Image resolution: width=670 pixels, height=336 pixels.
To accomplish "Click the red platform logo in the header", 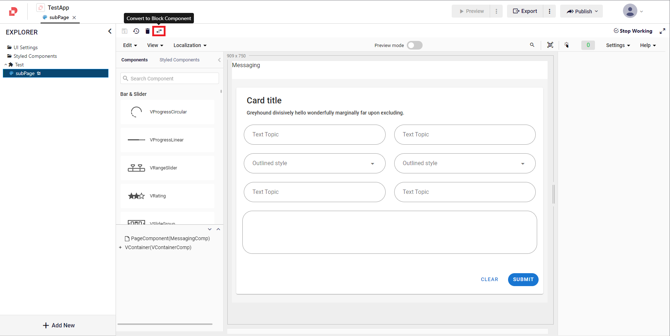I will (13, 11).
